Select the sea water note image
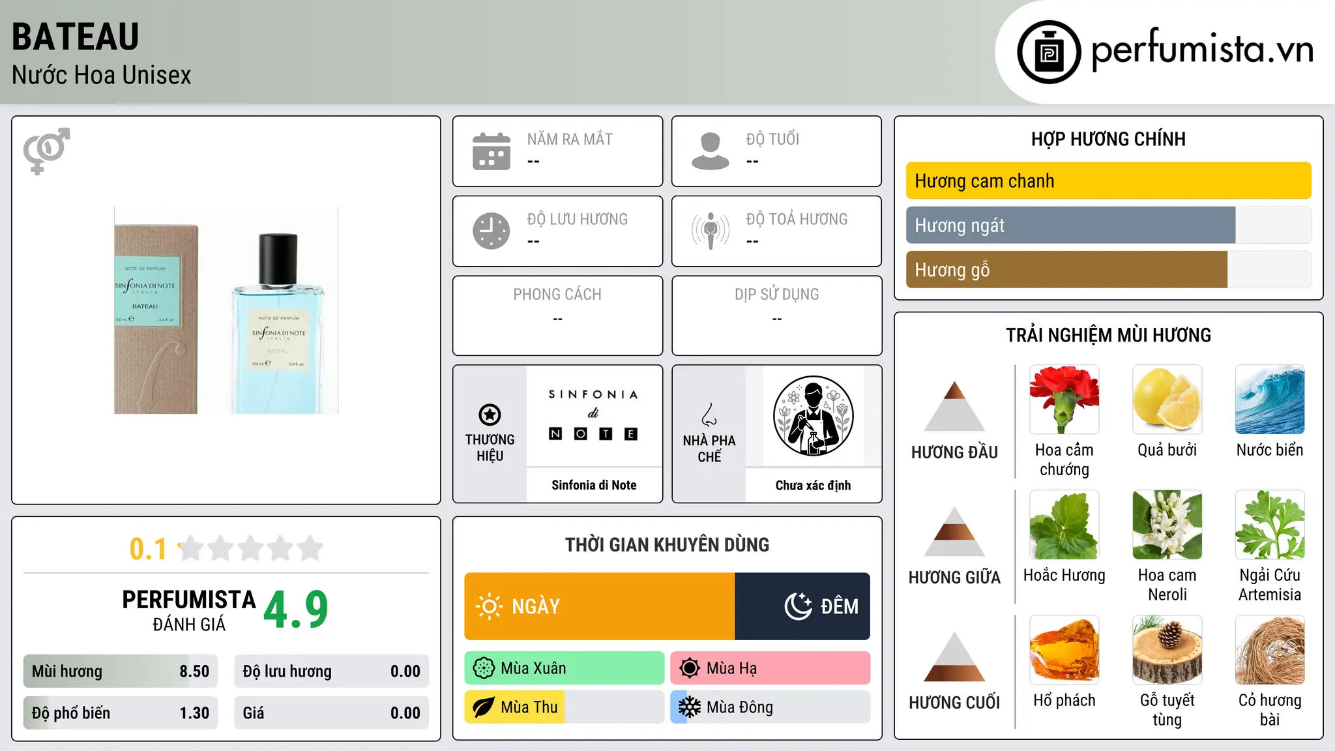This screenshot has width=1335, height=751. coord(1270,400)
